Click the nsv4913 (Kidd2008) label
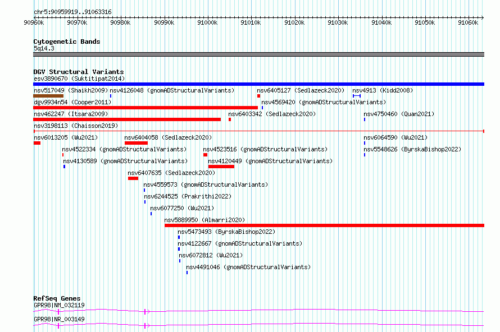Viewport: 500px width, 332px height. (383, 90)
